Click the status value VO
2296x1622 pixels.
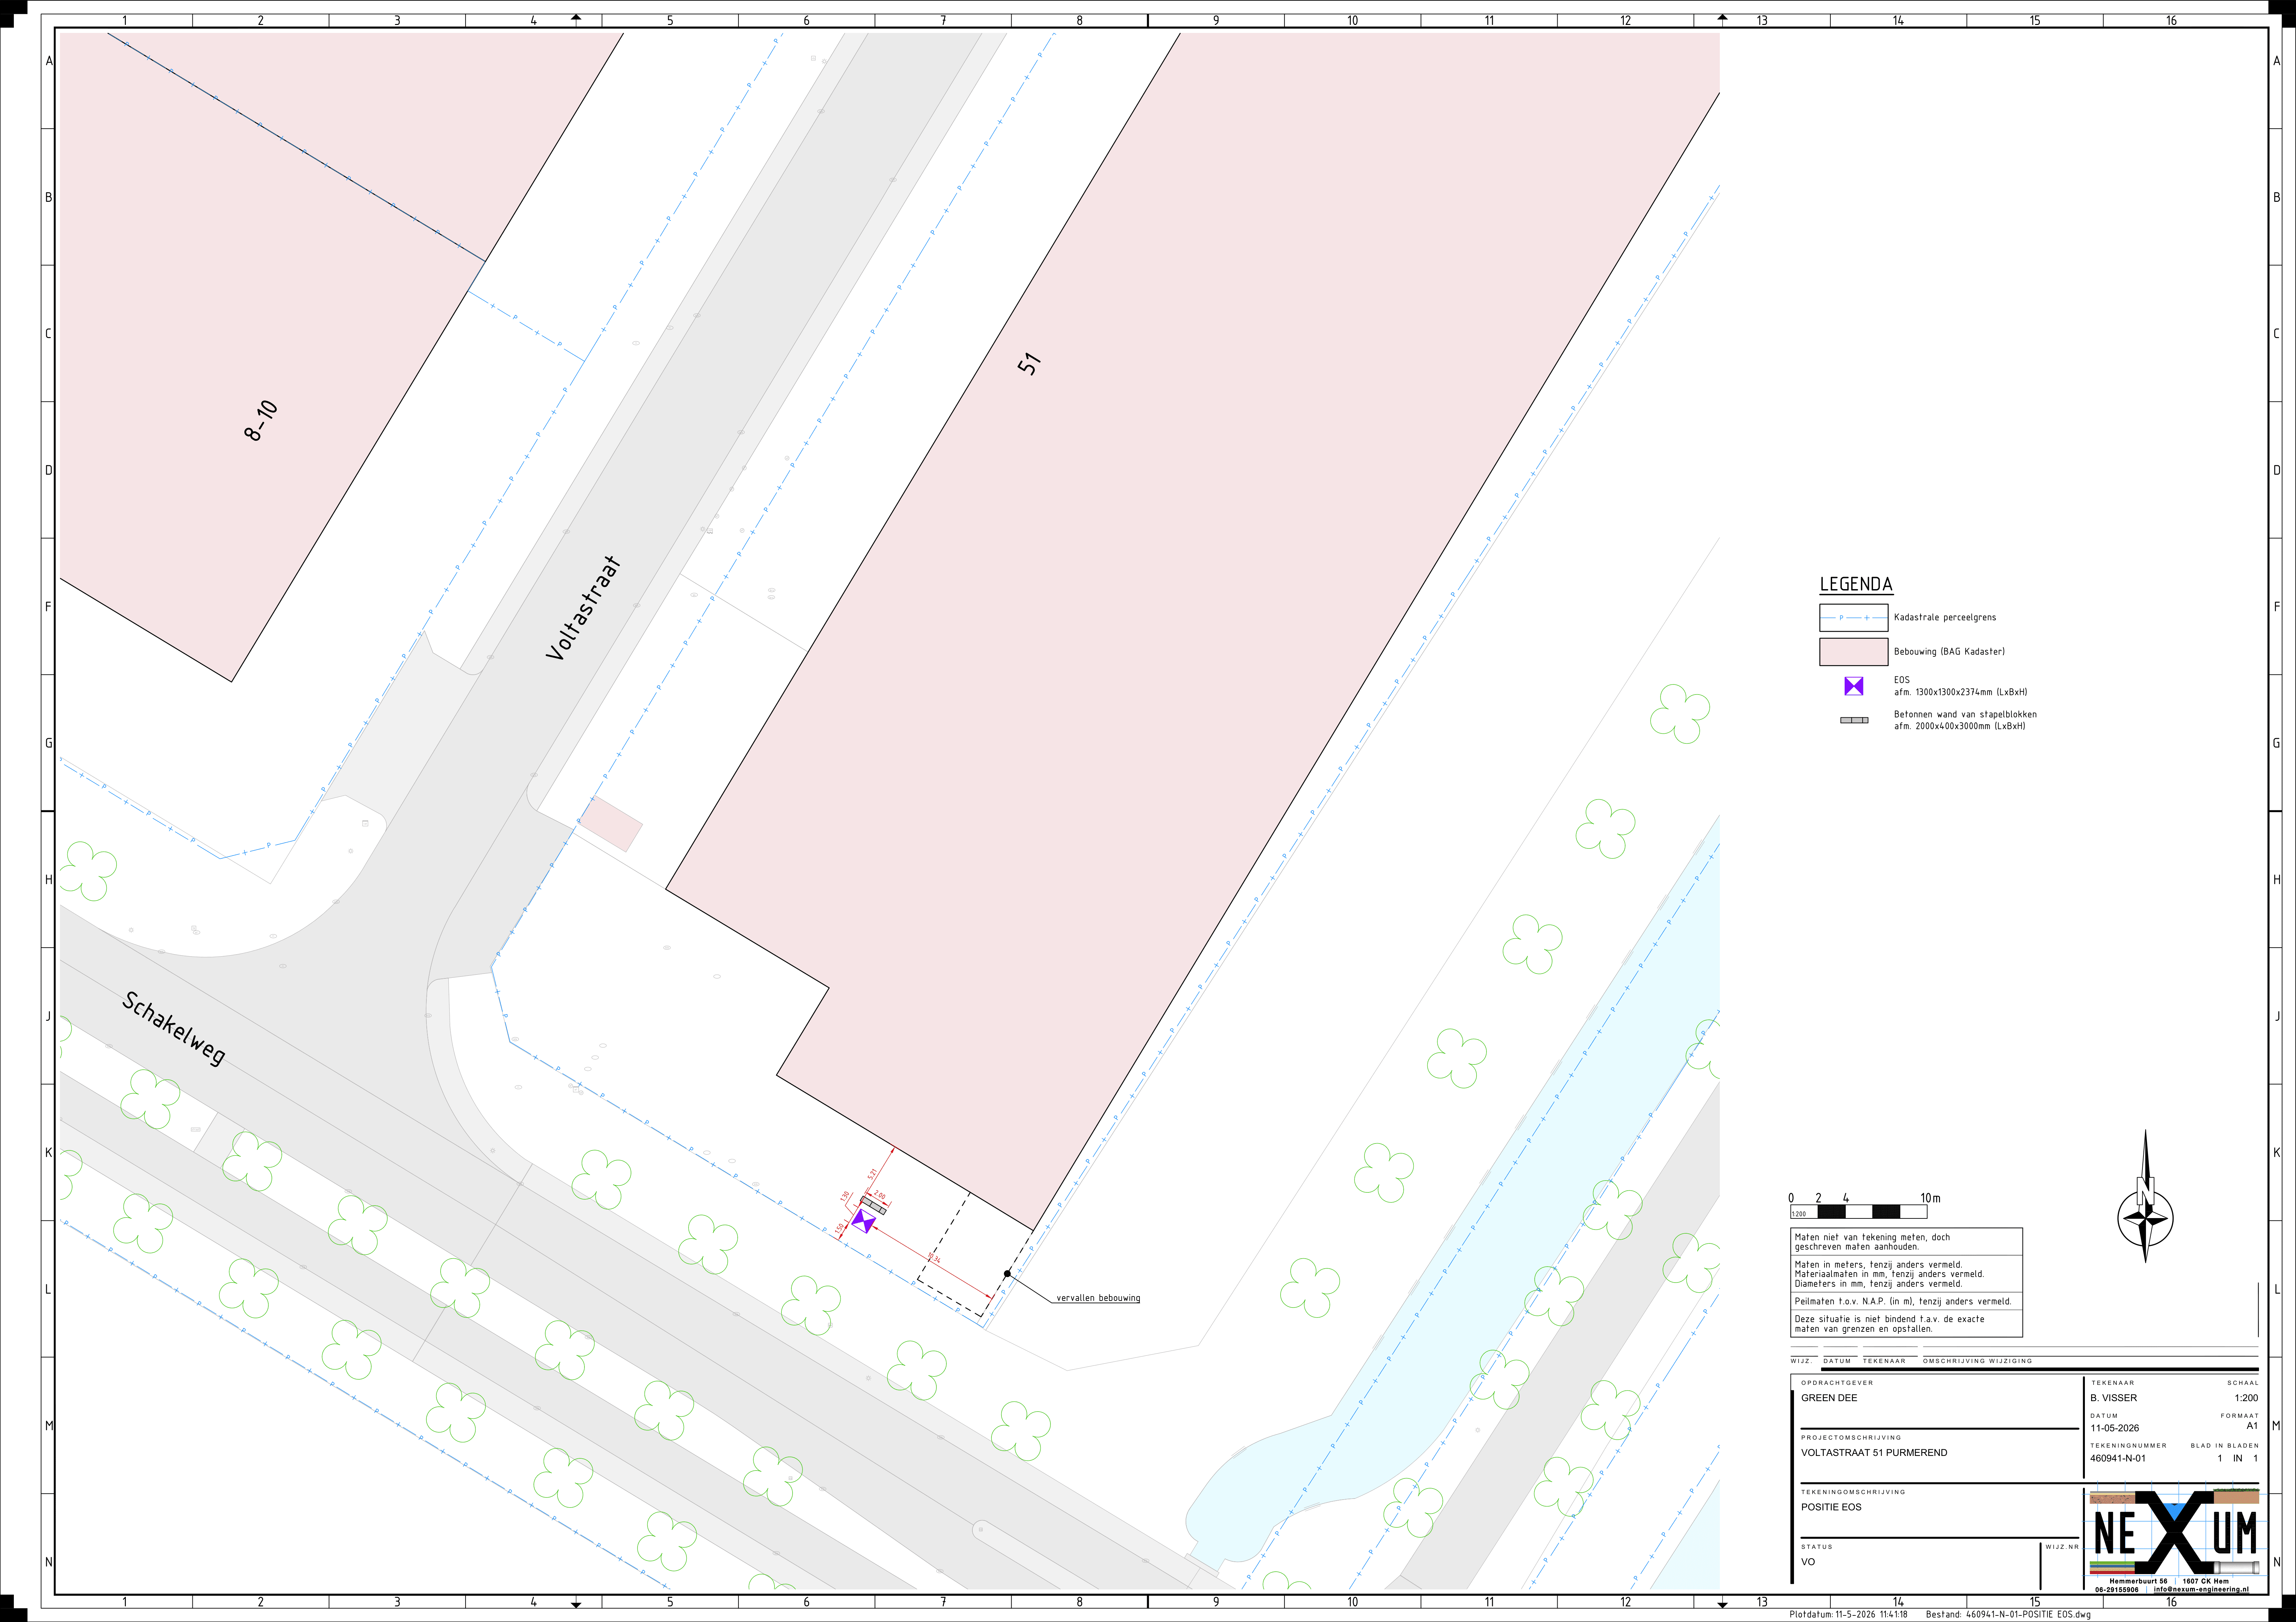click(1808, 1562)
